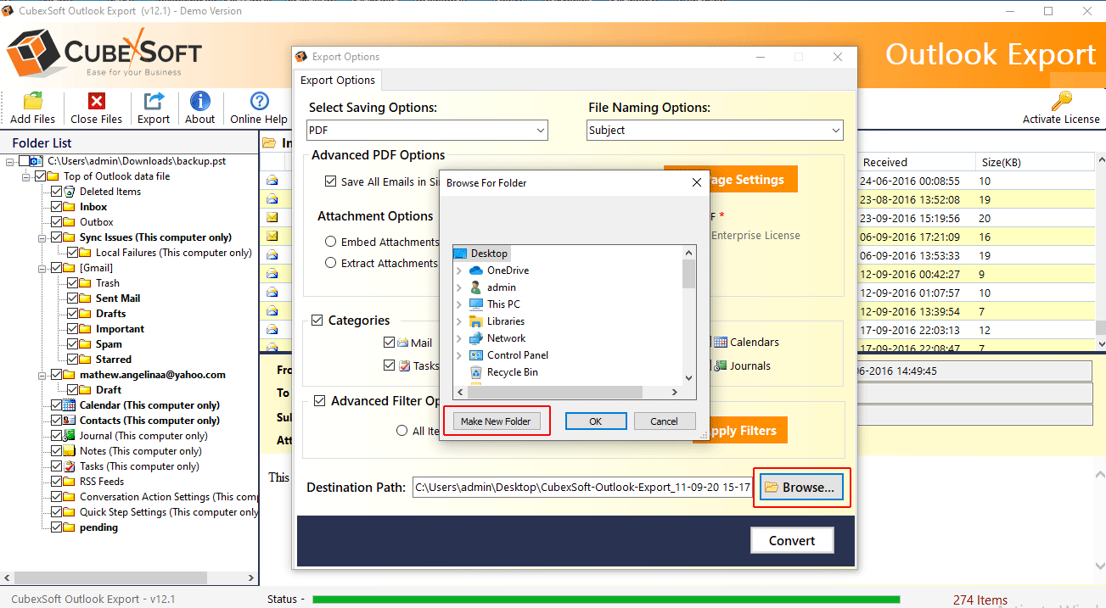Expand the Control Panel node
Screen dimensions: 1106x608
pos(459,355)
